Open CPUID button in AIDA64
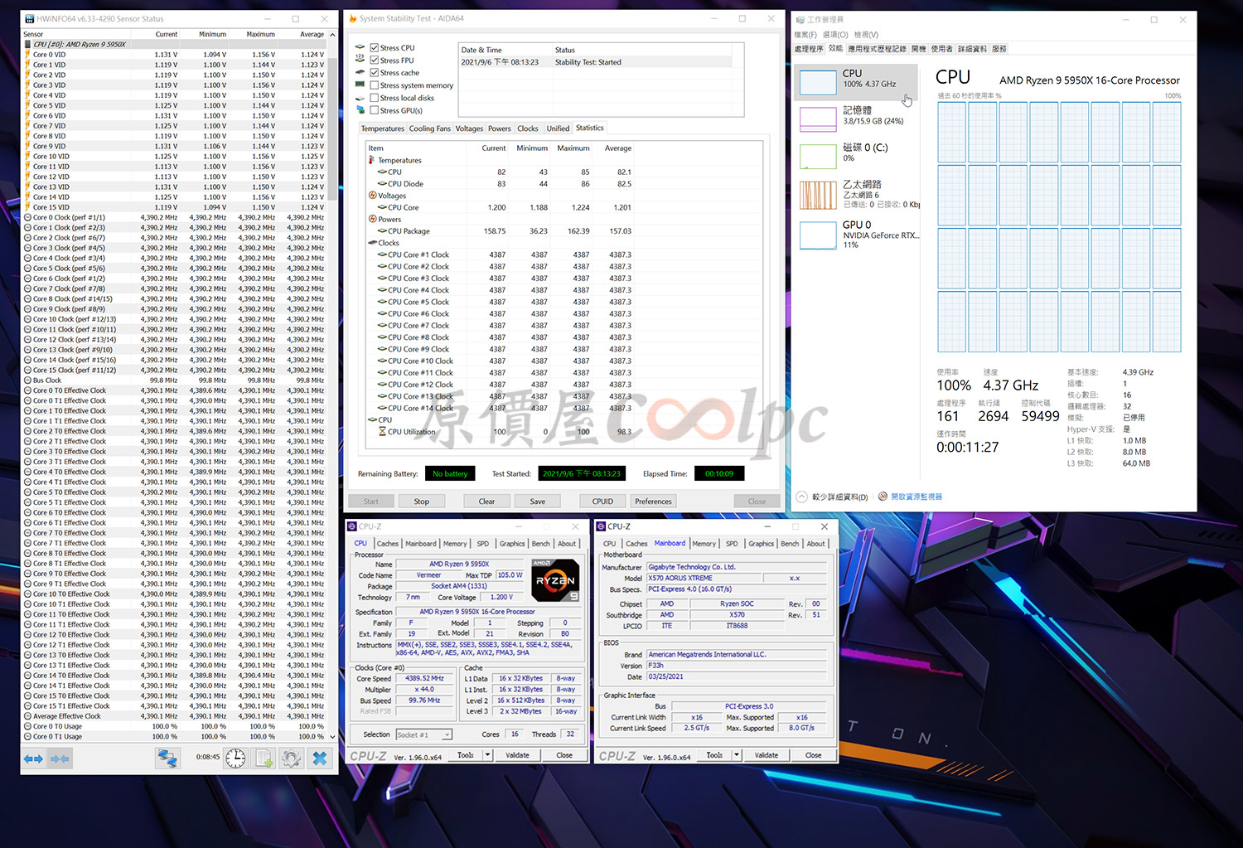Screen dimensions: 1243x848 602,502
